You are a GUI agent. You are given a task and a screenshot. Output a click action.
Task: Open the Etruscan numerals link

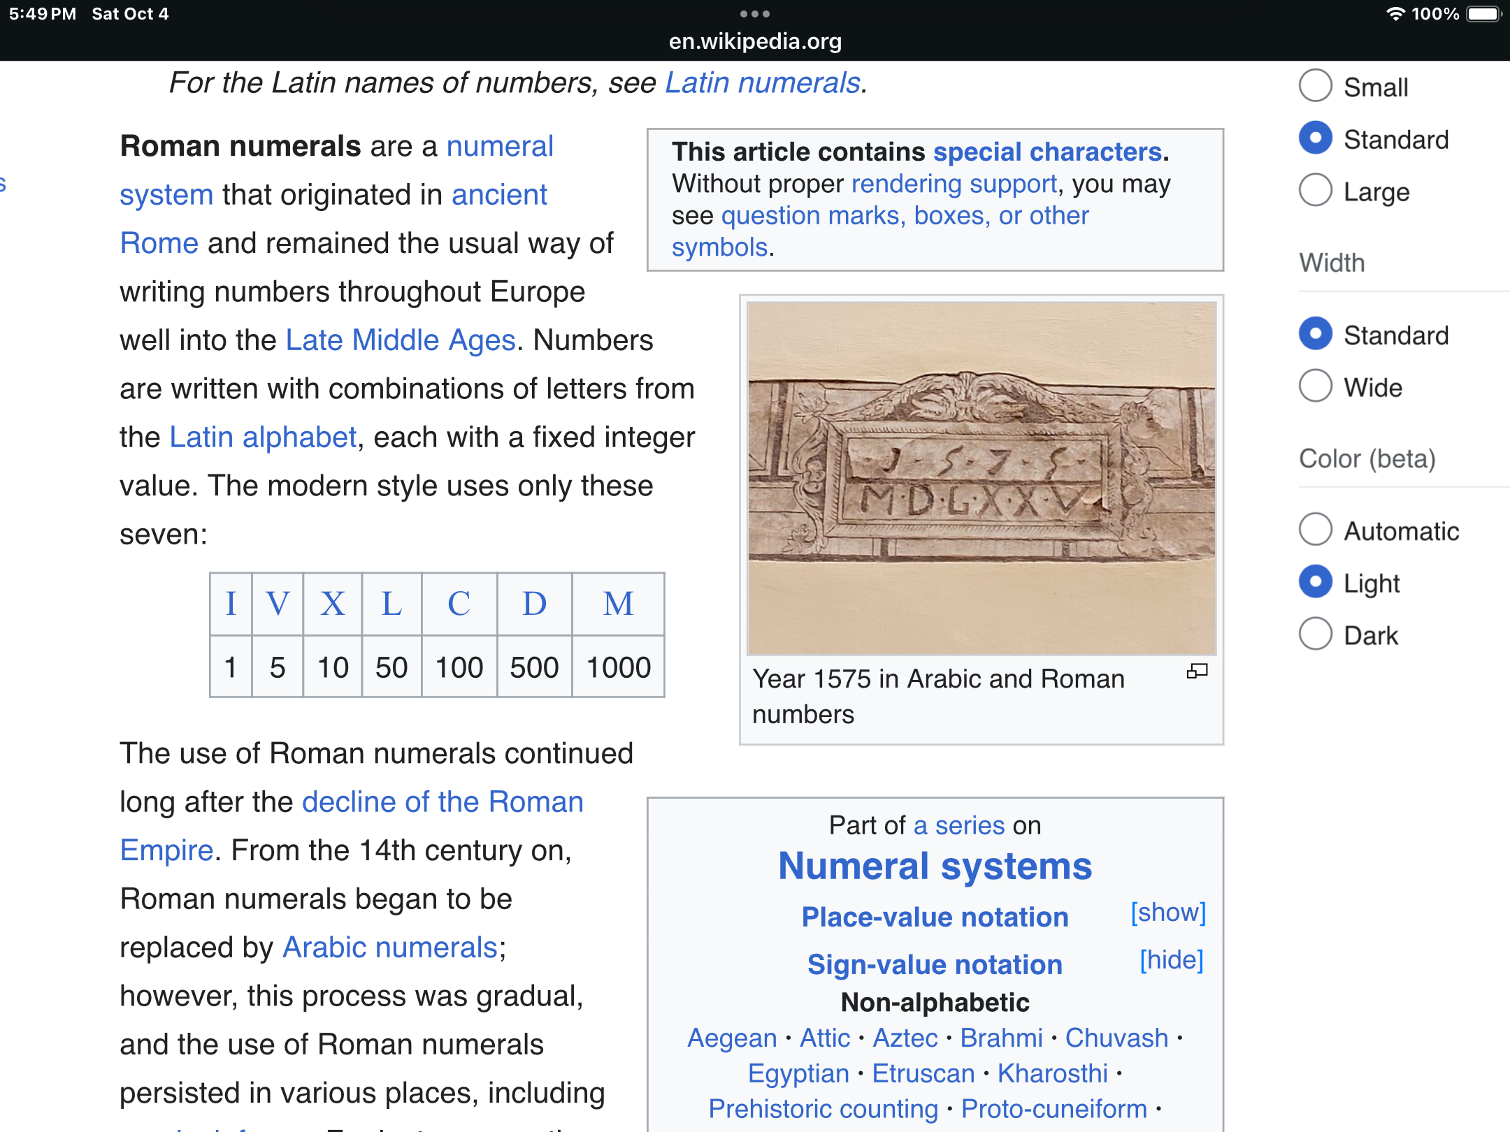coord(923,1073)
